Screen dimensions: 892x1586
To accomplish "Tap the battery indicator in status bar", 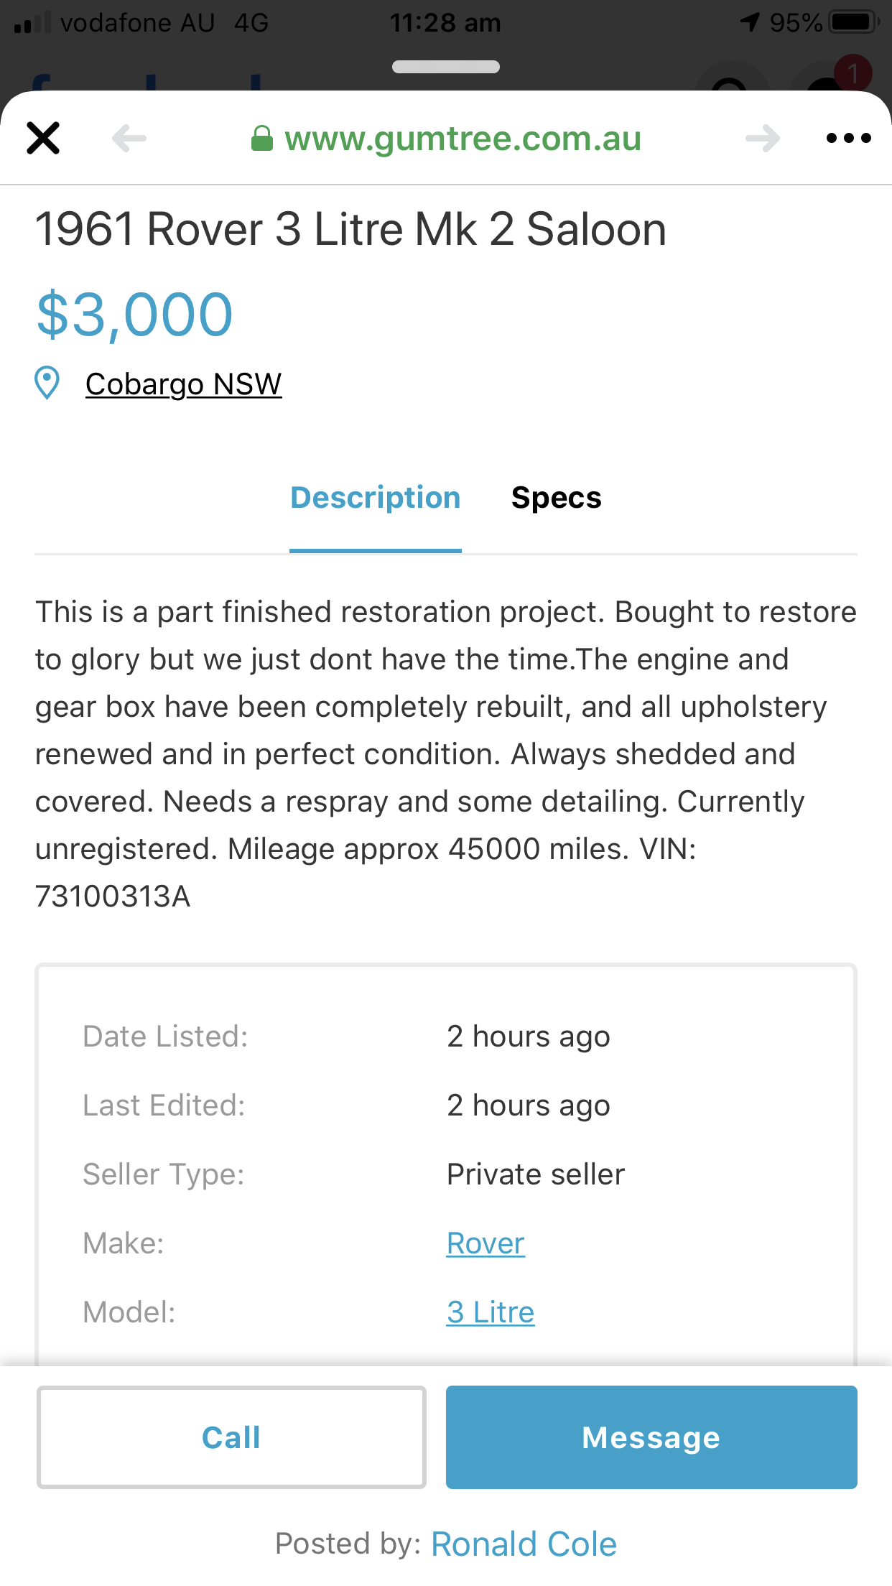I will [853, 22].
